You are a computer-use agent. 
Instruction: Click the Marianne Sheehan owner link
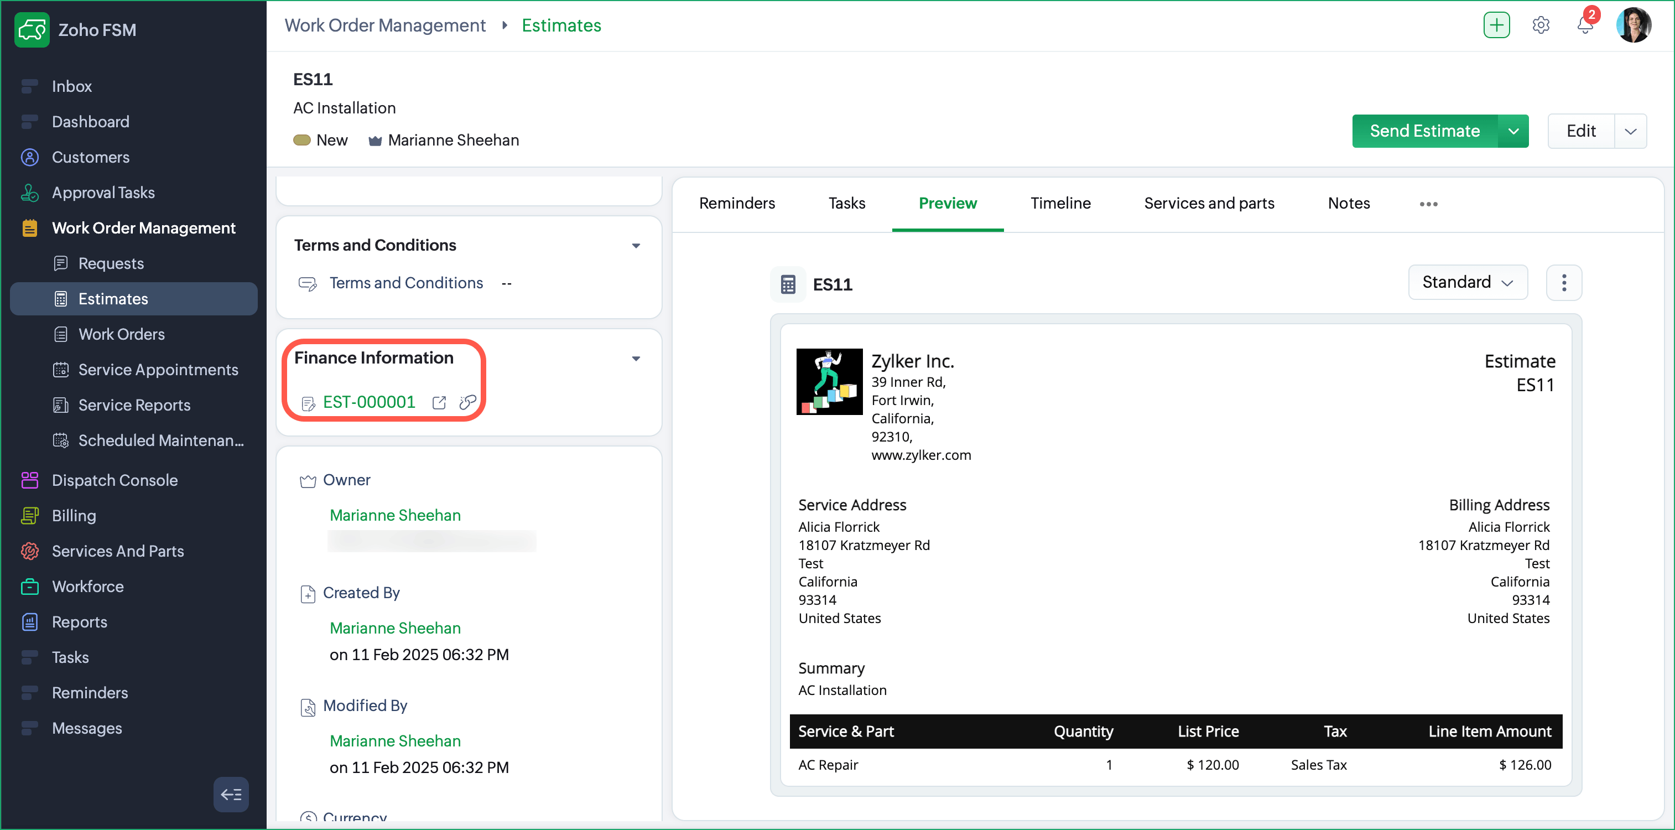coord(395,515)
